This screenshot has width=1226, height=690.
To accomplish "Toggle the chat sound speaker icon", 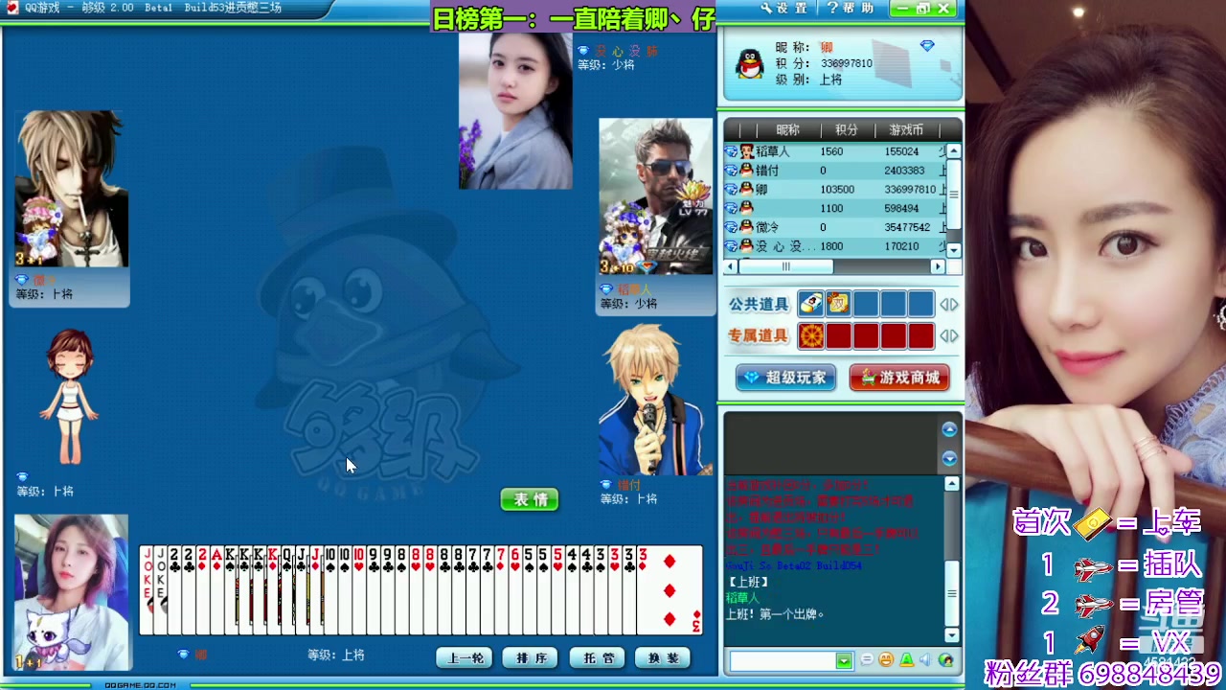I will coord(925,660).
